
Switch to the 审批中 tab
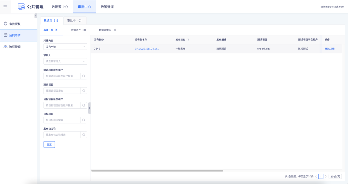[x=74, y=21]
